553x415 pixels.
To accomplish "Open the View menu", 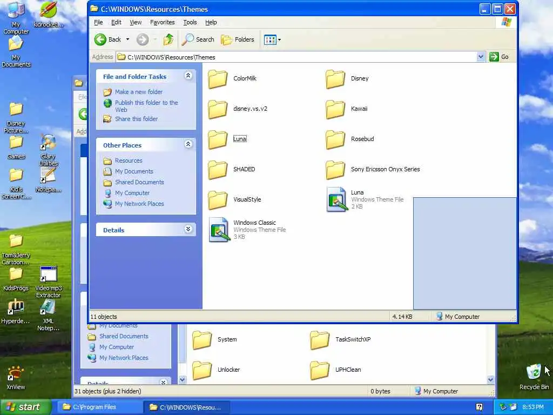I will click(136, 22).
